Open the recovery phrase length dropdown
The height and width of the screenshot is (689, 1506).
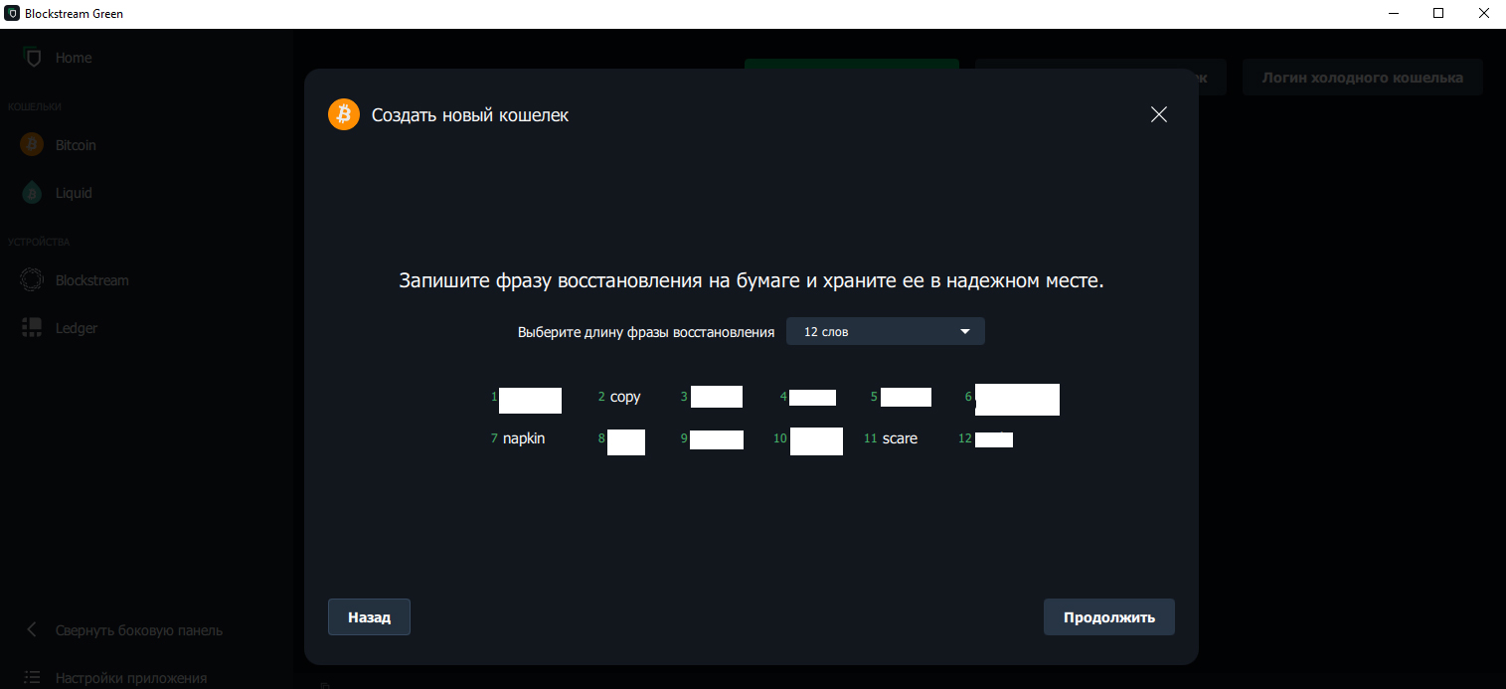tap(885, 330)
